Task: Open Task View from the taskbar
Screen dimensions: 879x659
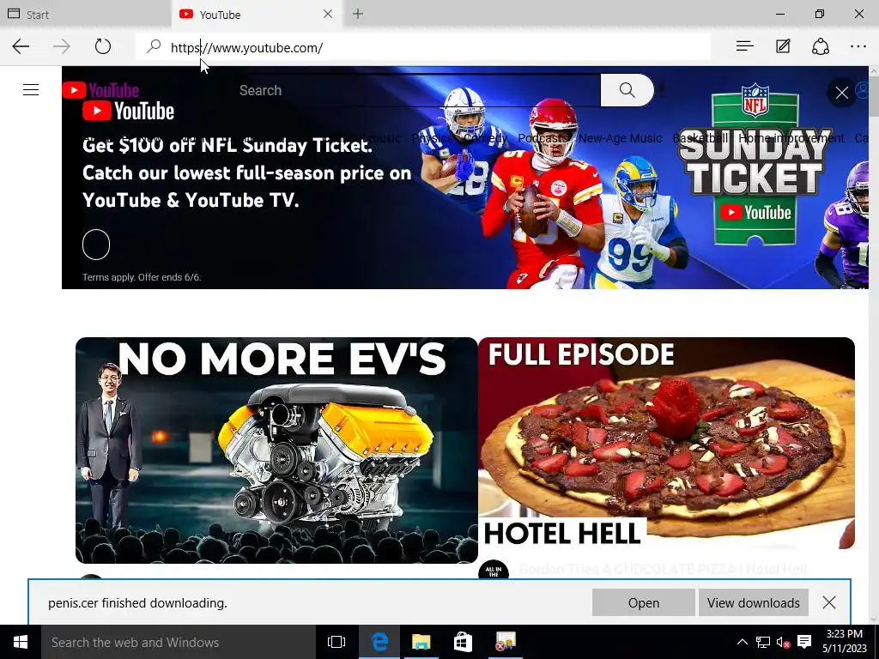Action: (336, 642)
